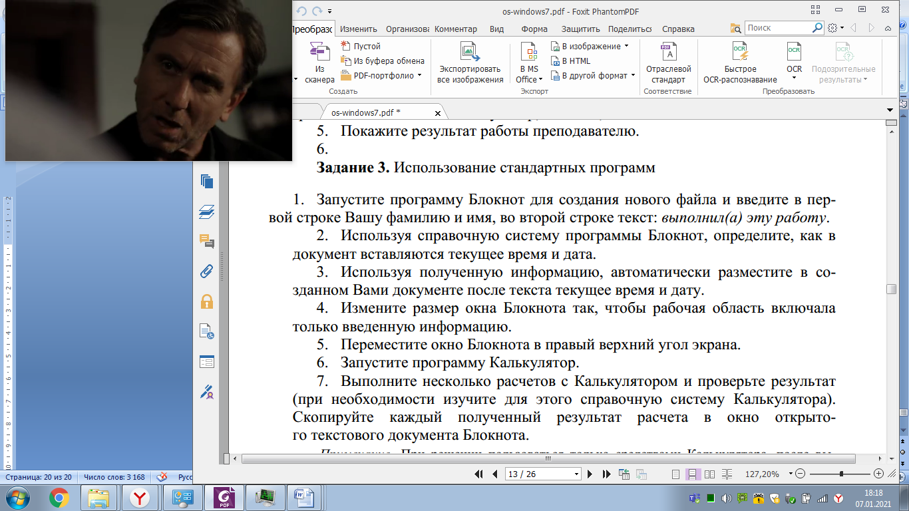
Task: Open Google Chrome from the taskbar
Action: pos(59,497)
